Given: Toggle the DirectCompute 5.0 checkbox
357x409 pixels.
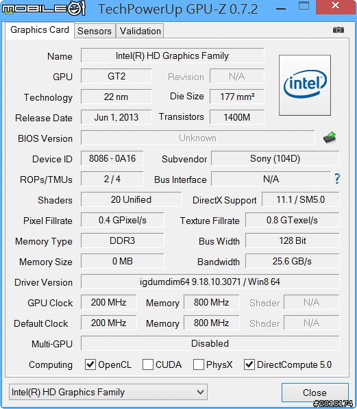Looking at the screenshot, I should point(249,364).
